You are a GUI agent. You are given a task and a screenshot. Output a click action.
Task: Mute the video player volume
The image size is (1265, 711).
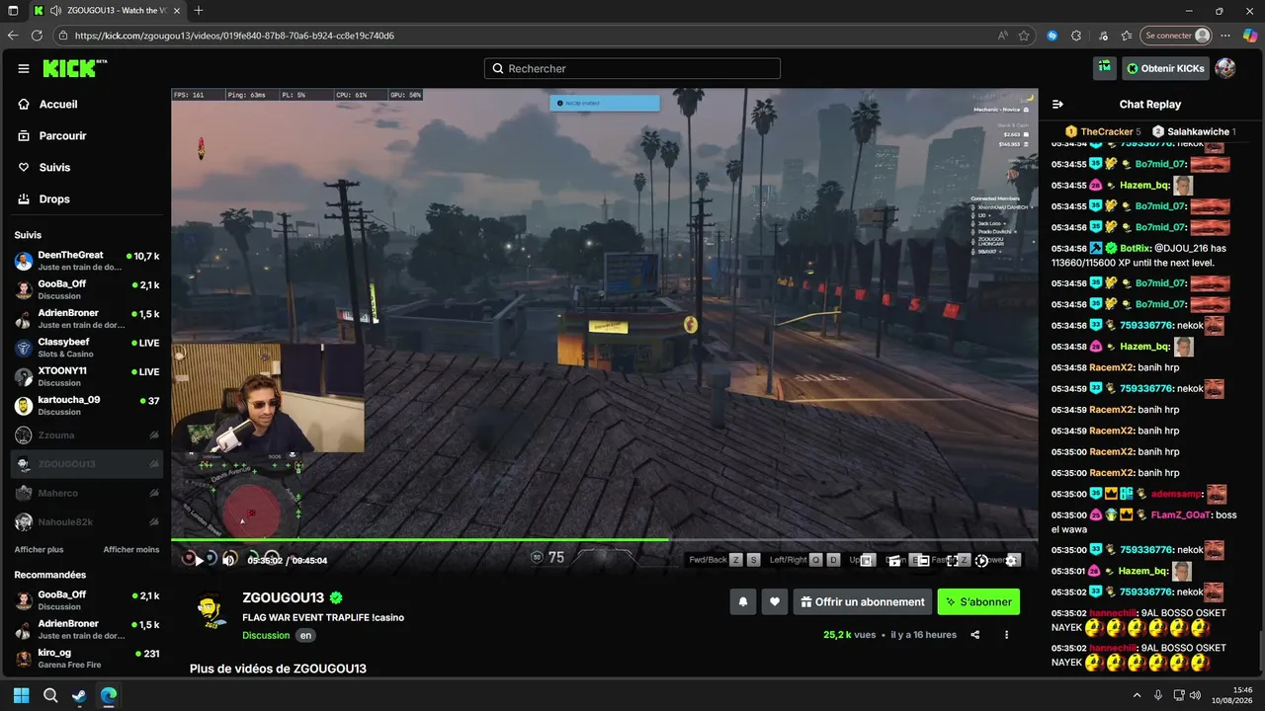(x=229, y=560)
